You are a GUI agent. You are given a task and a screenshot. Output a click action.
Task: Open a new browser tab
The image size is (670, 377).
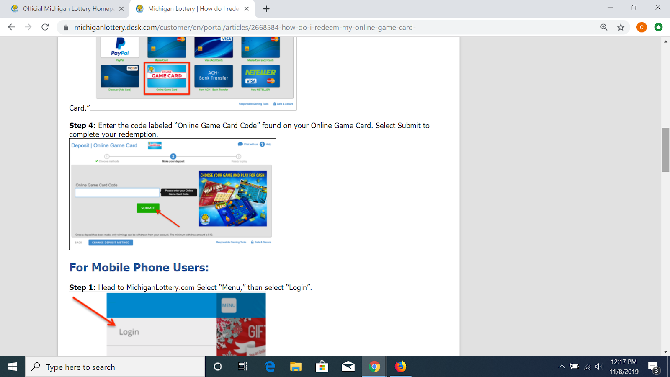point(266,9)
